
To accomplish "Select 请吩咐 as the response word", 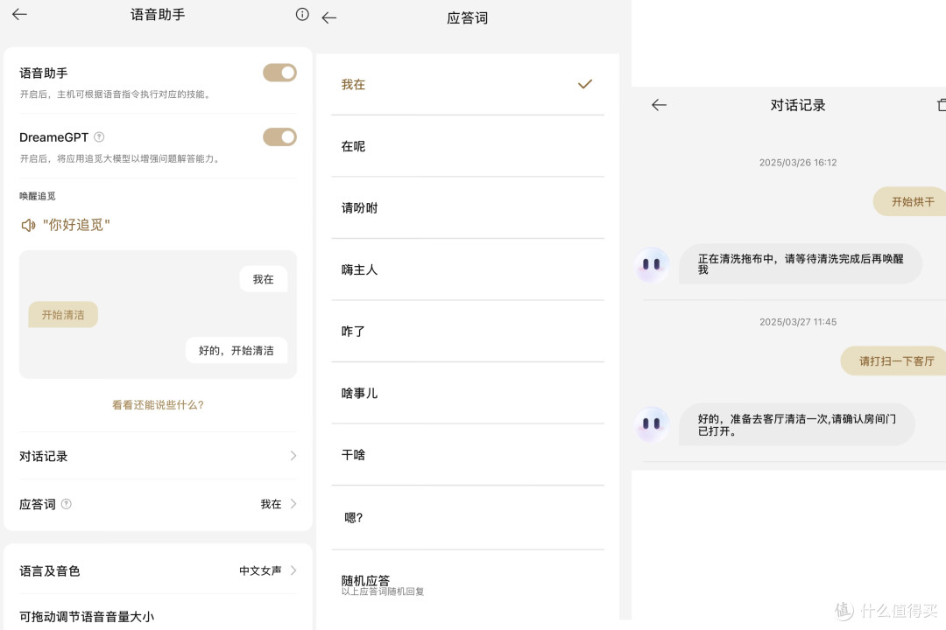I will 468,208.
